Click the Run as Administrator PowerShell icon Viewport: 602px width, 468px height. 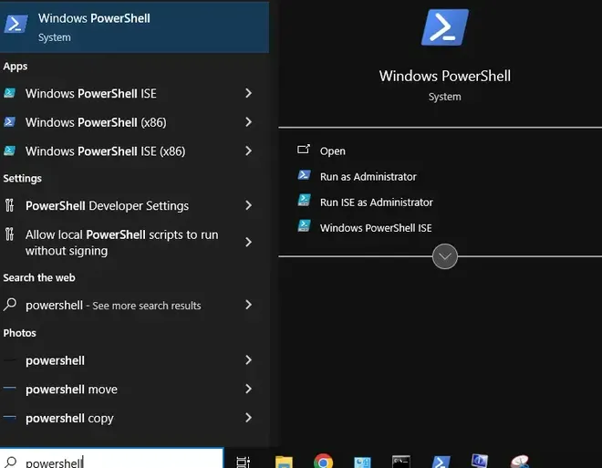click(304, 175)
